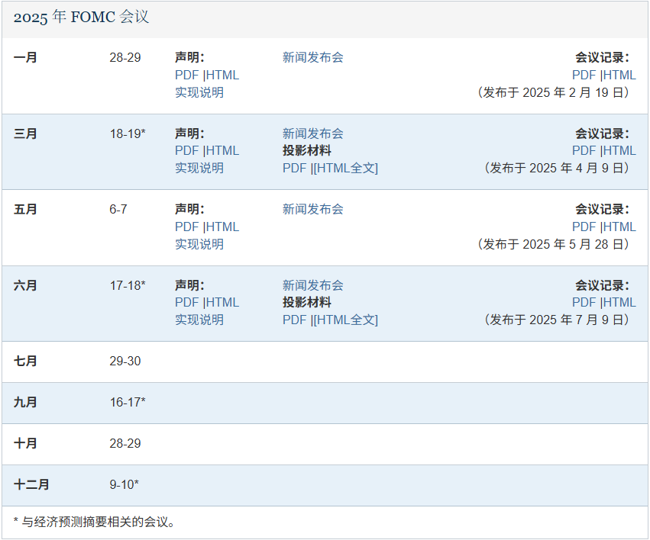Select the 十月 month label
The height and width of the screenshot is (540, 650).
26,444
